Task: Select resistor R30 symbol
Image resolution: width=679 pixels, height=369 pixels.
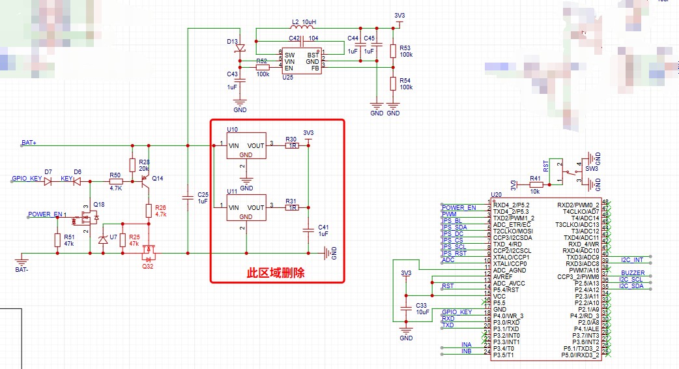Action: click(x=292, y=145)
